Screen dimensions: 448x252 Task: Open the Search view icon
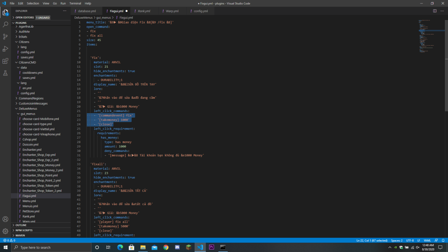pos(5,25)
